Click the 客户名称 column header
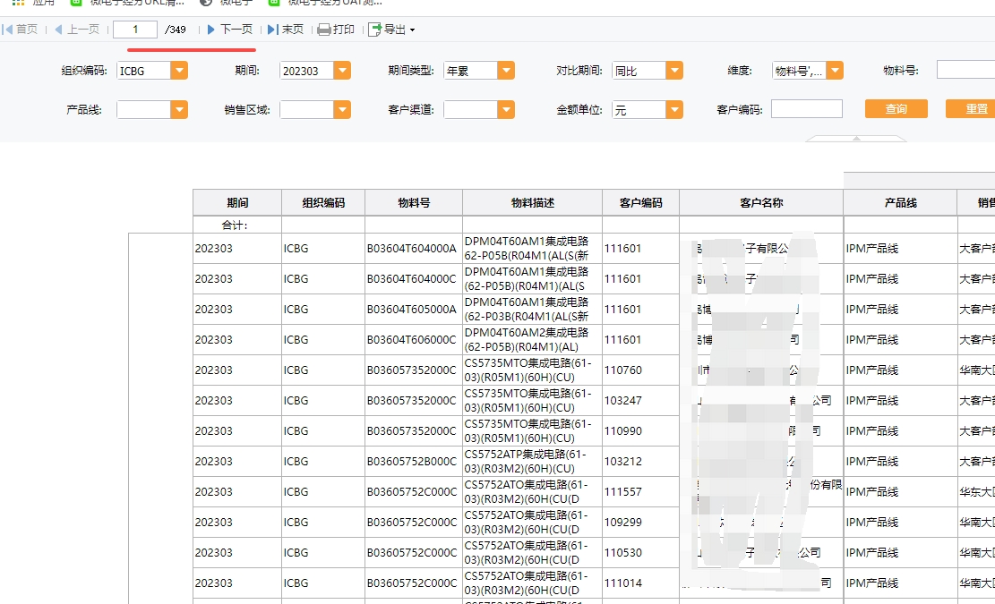 [x=761, y=203]
